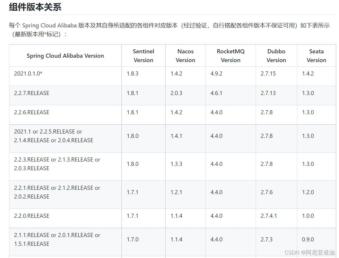Select RocketMQ 4.4.0 in the 2.2.0.RELEASE row

pos(216,216)
